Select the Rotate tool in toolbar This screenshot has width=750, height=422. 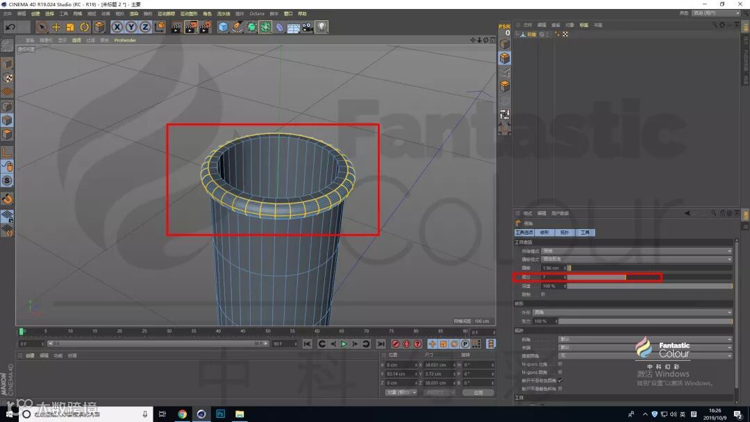[84, 27]
